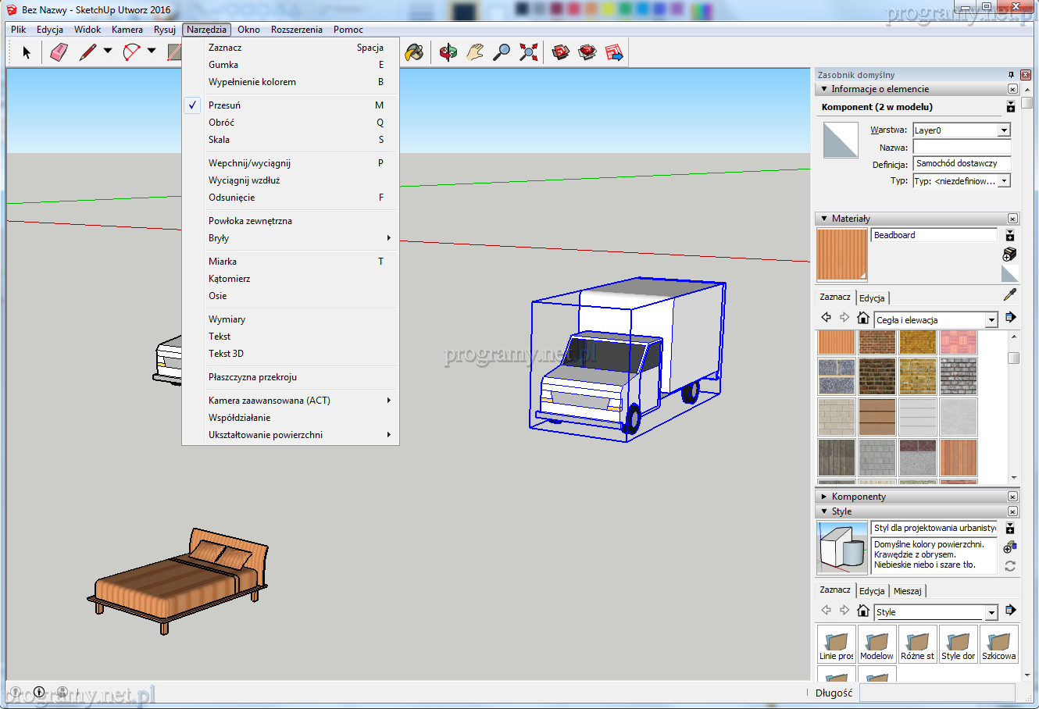Select the Eraser tool in toolbar
Viewport: 1039px width, 709px height.
click(59, 52)
